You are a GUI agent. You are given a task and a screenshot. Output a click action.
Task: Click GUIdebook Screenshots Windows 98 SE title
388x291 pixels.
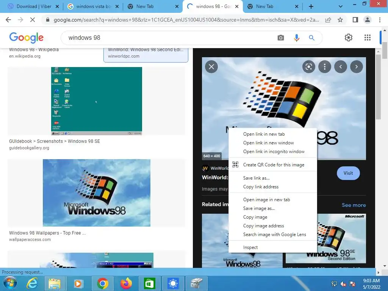(55, 141)
